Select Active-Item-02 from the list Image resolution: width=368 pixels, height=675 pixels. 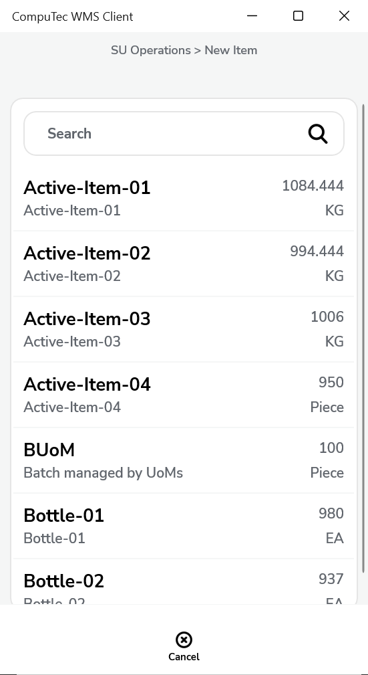(x=184, y=264)
